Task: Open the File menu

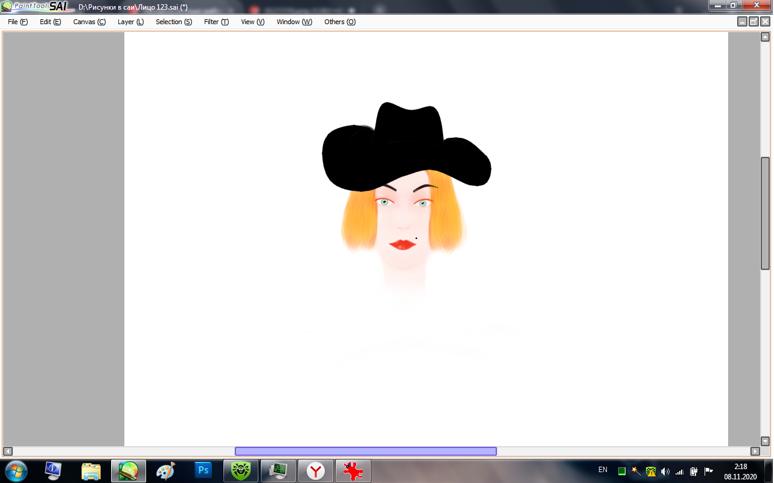Action: point(18,22)
